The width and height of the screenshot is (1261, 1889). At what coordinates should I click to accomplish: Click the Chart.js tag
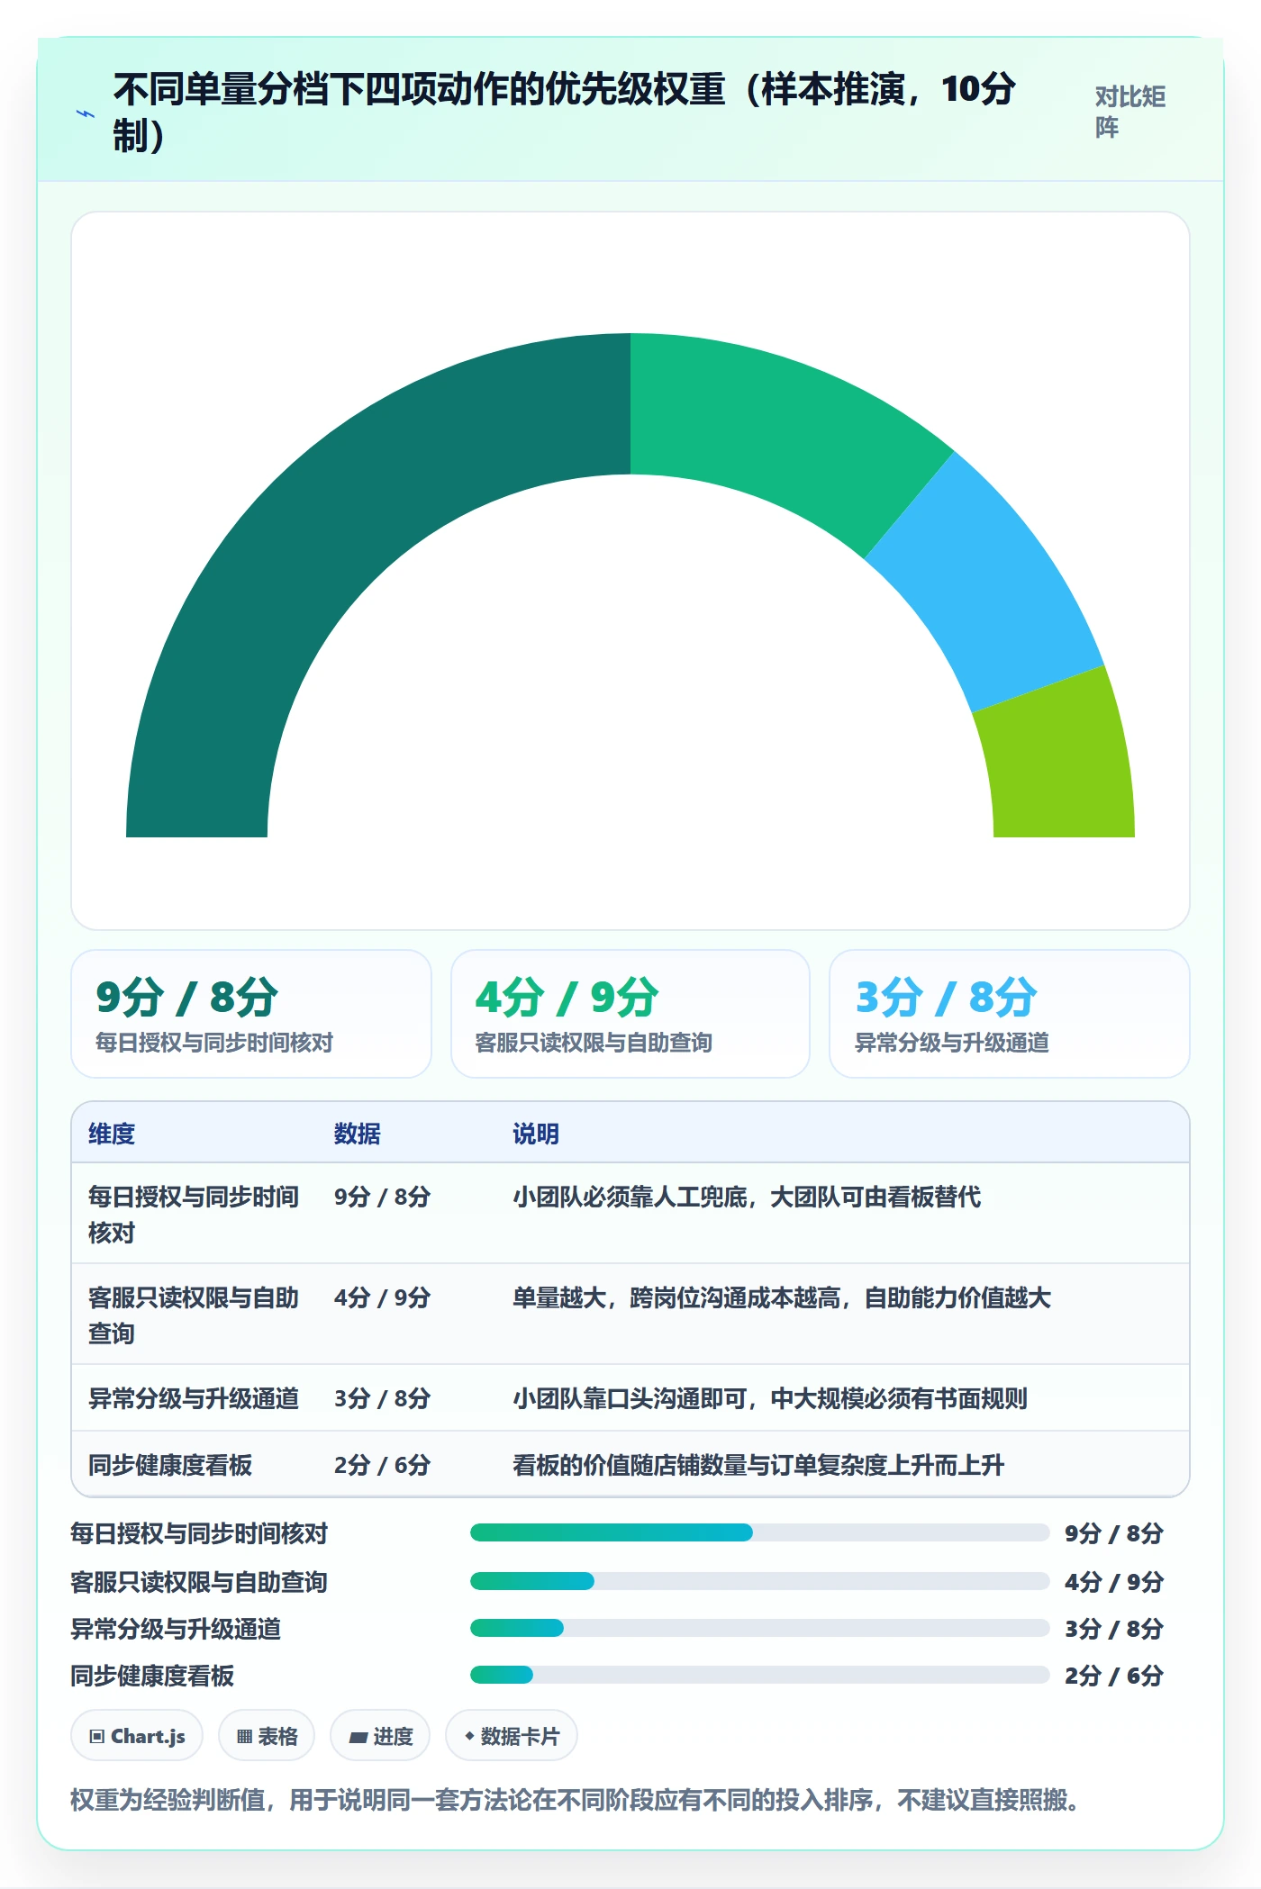tap(137, 1736)
